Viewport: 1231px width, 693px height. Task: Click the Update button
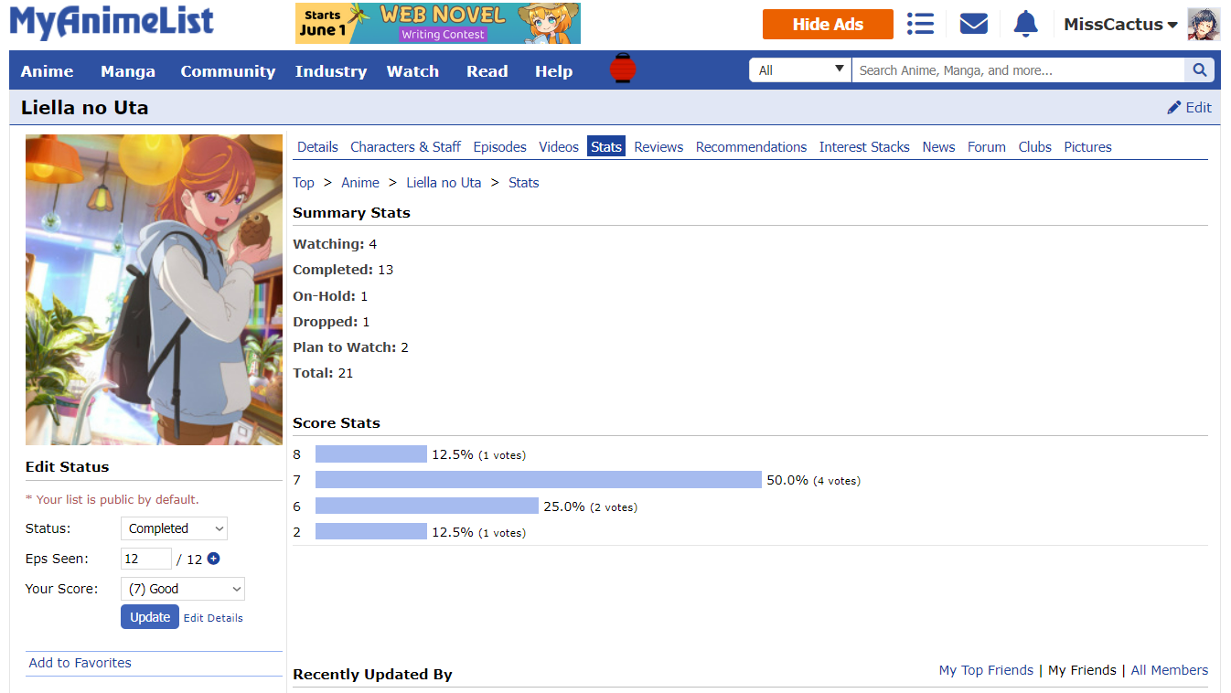pos(150,617)
